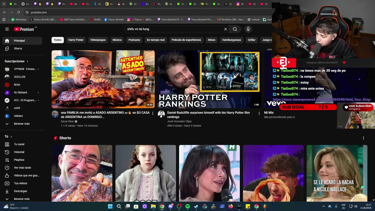
Task: Expand the Tú section chevron
Action: coord(11,137)
